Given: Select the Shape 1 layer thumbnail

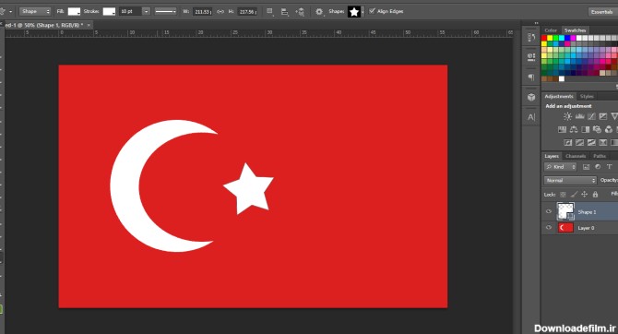Looking at the screenshot, I should [x=565, y=211].
